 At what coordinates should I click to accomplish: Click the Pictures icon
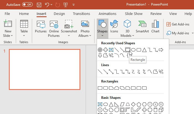(x=41, y=27)
